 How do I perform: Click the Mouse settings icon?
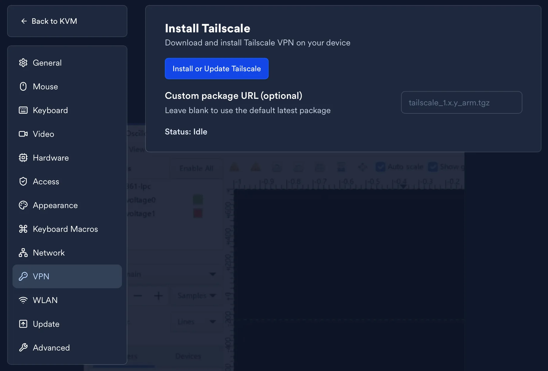(23, 86)
